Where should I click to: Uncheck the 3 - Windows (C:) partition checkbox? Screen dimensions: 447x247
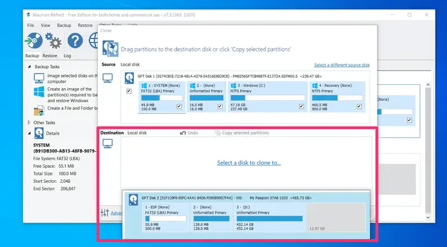[x=301, y=106]
